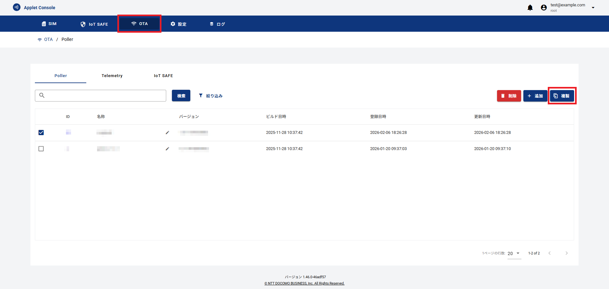Click the user account avatar icon
Viewport: 609px width, 289px height.
coord(544,8)
